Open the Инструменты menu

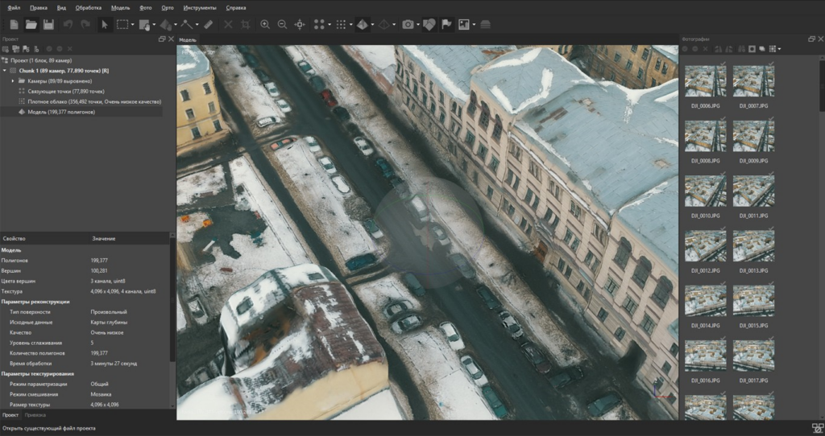200,7
